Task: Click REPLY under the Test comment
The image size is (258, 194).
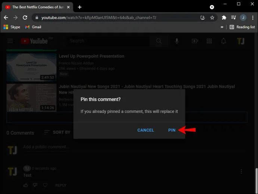Action: click(61, 185)
